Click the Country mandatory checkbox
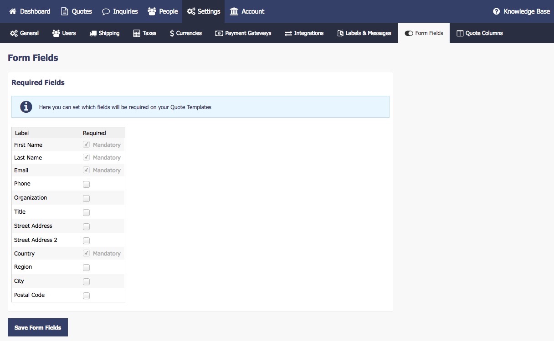The width and height of the screenshot is (554, 341). coord(87,253)
